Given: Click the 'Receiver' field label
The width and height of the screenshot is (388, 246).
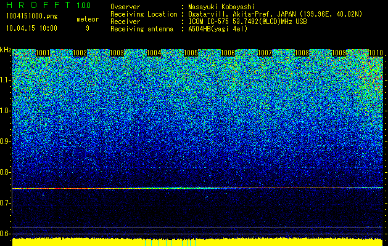Looking at the screenshot, I should (x=125, y=22).
